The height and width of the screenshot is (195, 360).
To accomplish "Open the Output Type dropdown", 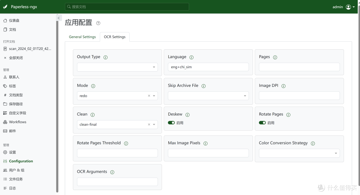I will pyautogui.click(x=117, y=67).
